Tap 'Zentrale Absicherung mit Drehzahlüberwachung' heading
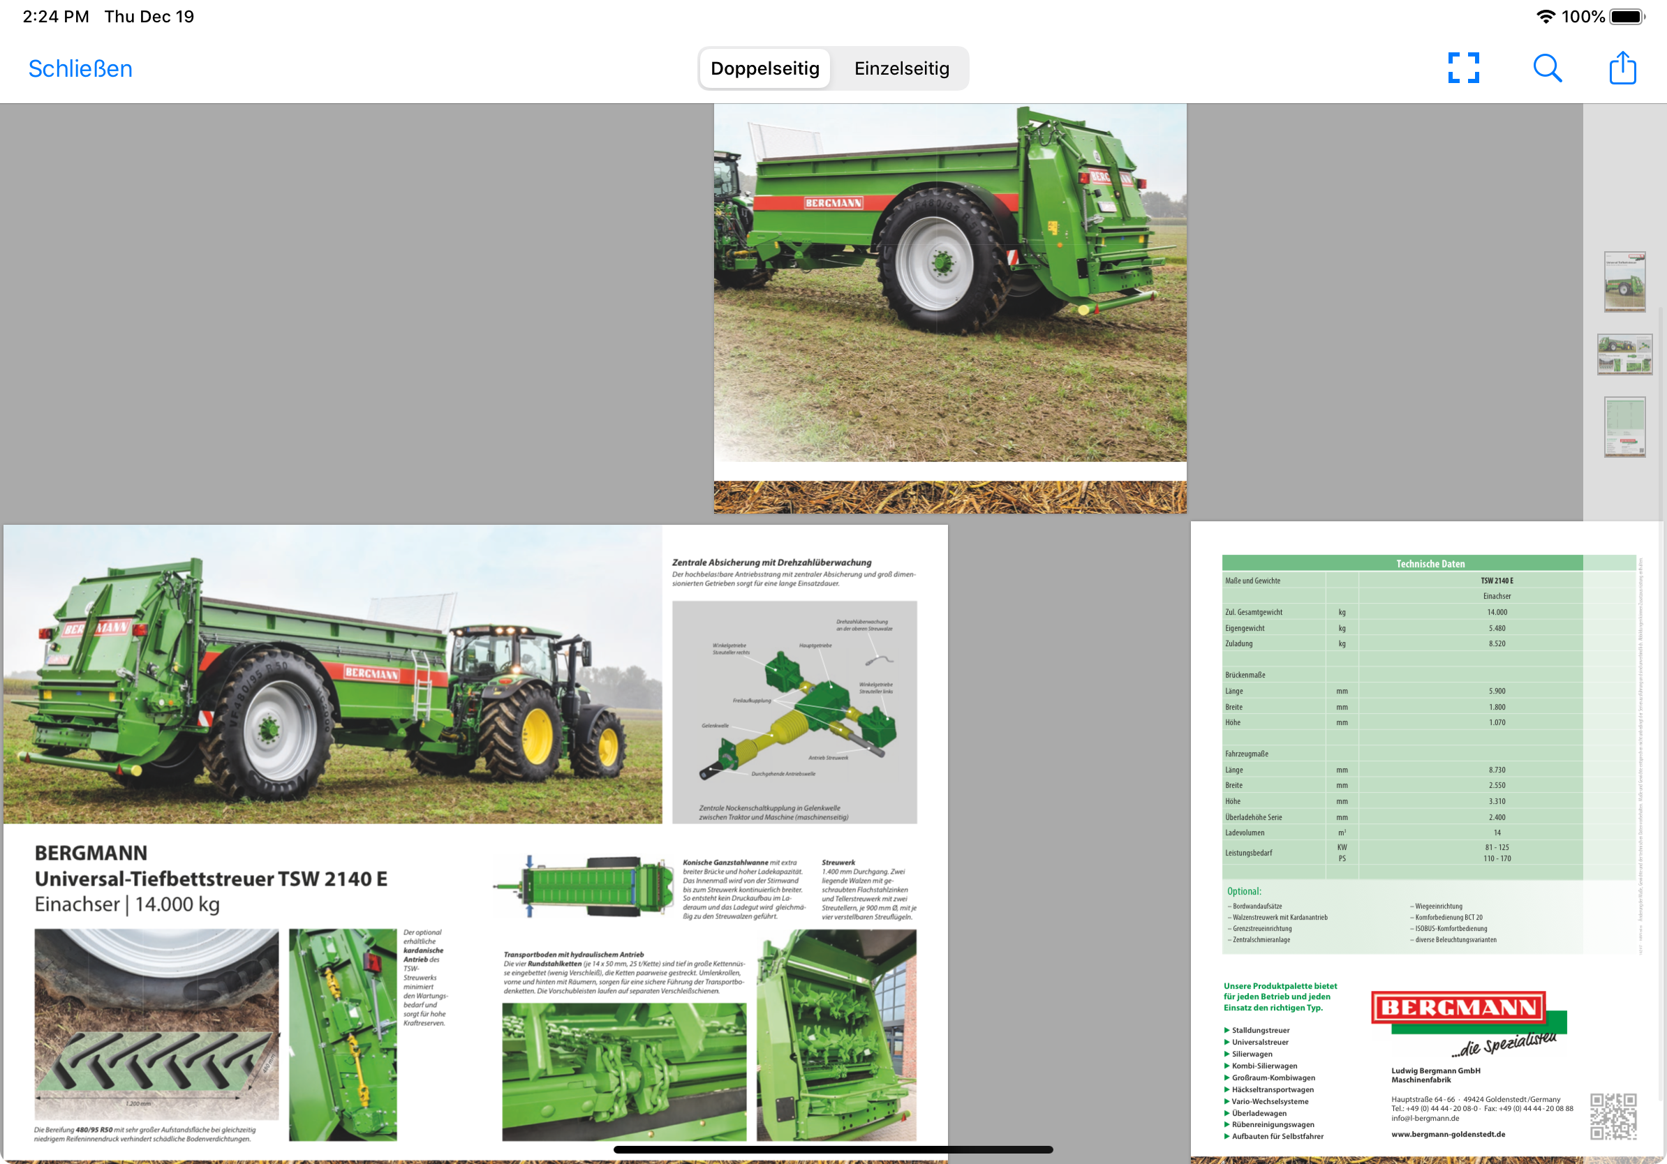 pos(771,562)
